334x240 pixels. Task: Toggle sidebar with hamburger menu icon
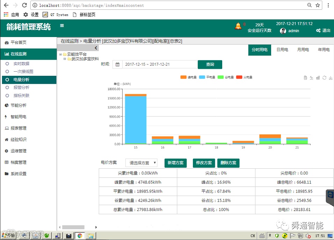(62, 26)
